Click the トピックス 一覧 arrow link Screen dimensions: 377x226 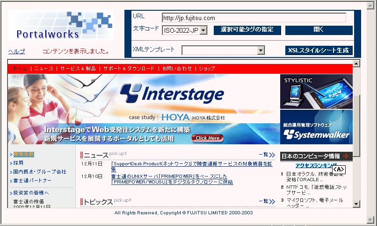[267, 201]
